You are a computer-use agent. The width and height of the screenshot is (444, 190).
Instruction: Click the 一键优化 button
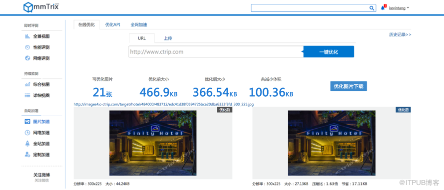[329, 52]
